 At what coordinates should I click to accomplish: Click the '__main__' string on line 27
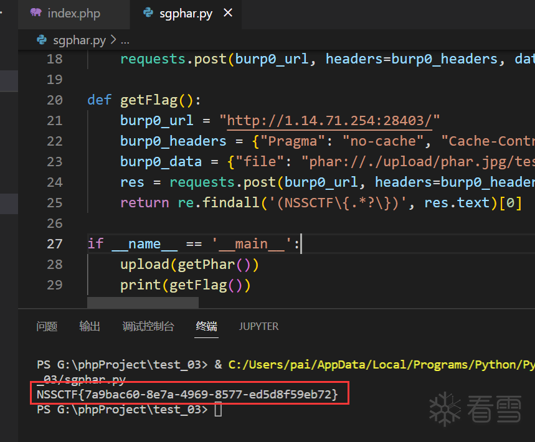click(x=252, y=244)
